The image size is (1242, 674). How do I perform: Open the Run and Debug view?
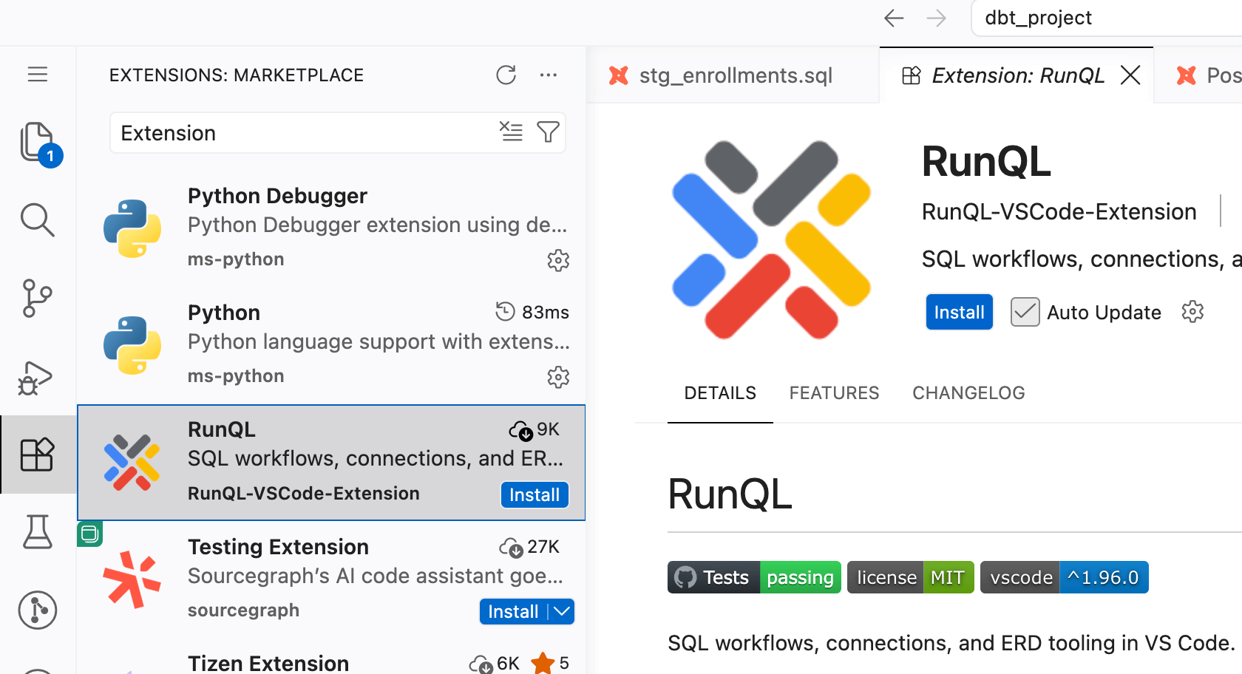[x=35, y=378]
